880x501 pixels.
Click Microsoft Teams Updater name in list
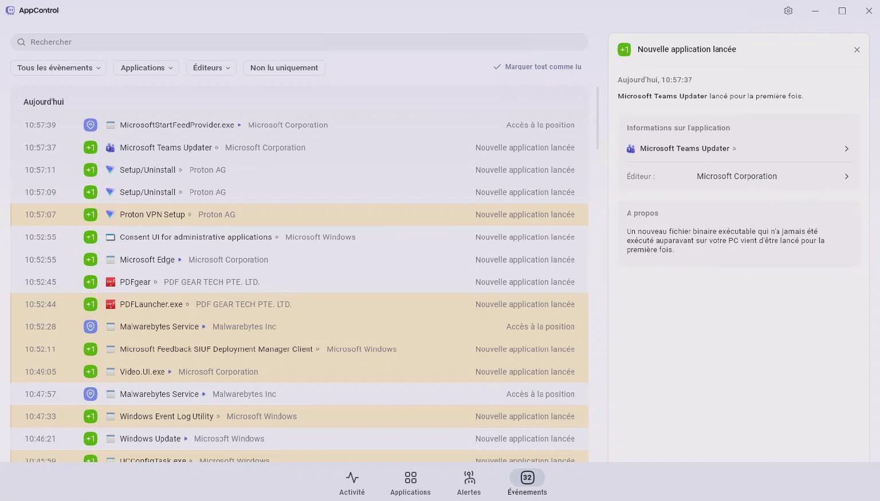(166, 148)
